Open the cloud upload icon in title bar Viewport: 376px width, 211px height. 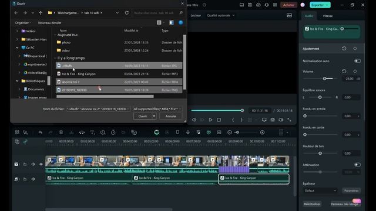[258, 5]
